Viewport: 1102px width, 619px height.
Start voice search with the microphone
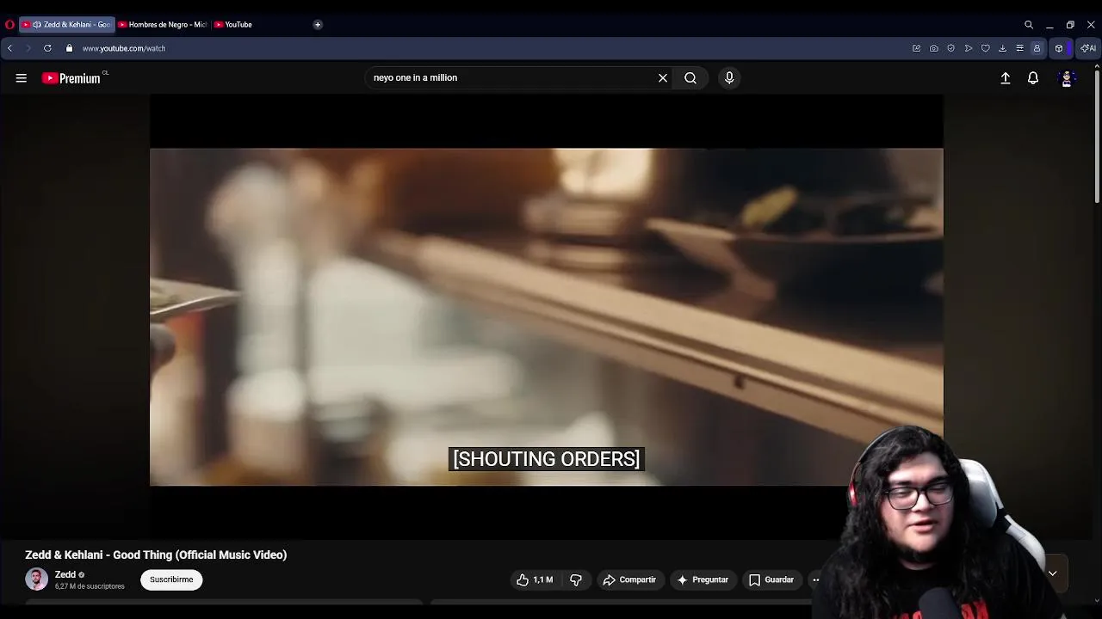[x=729, y=77]
